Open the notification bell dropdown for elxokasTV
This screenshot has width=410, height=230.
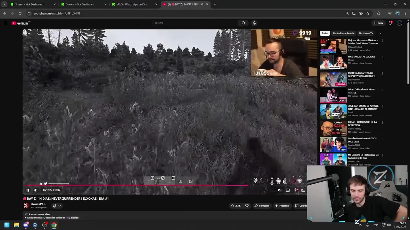pyautogui.click(x=57, y=206)
